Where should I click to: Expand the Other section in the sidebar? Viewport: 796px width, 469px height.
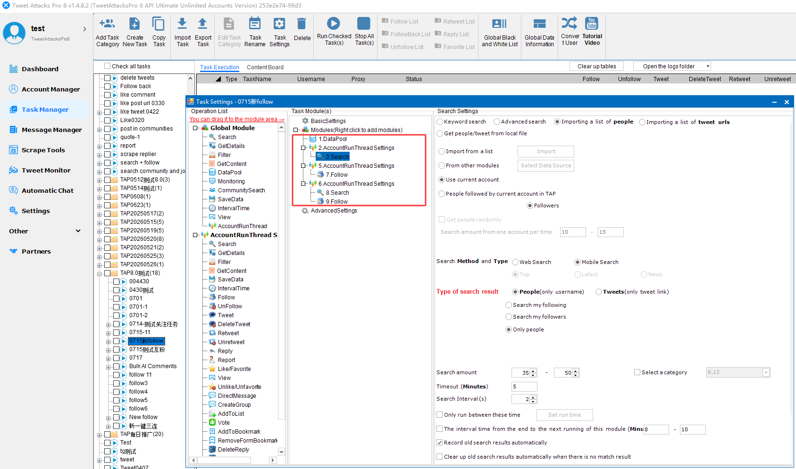pos(78,231)
